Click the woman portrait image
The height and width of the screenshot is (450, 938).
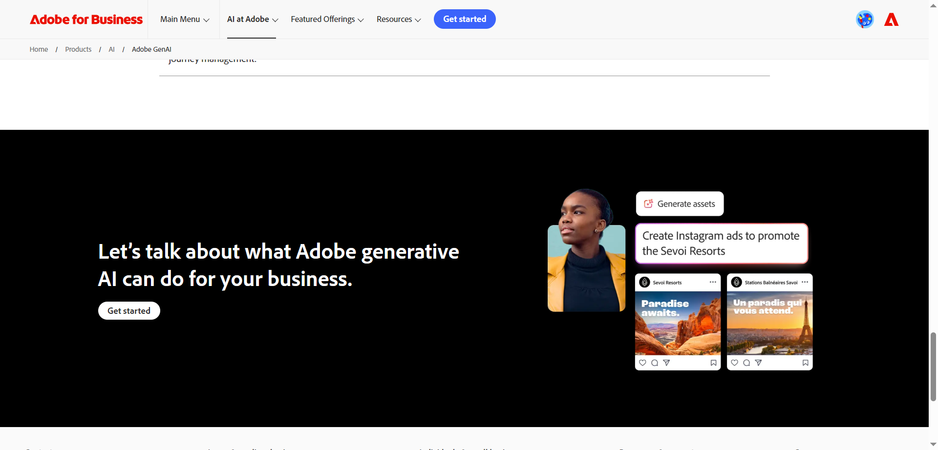pyautogui.click(x=586, y=250)
